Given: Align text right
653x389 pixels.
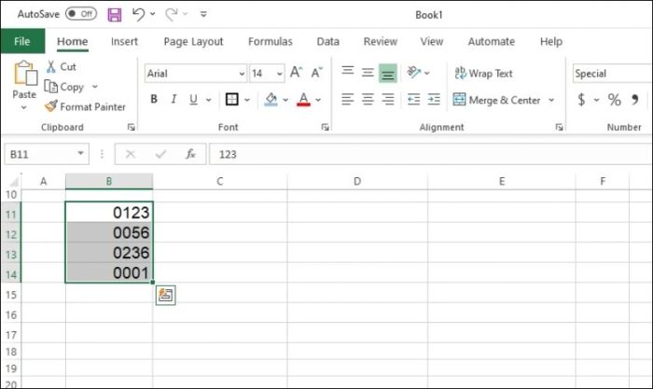Looking at the screenshot, I should (388, 99).
